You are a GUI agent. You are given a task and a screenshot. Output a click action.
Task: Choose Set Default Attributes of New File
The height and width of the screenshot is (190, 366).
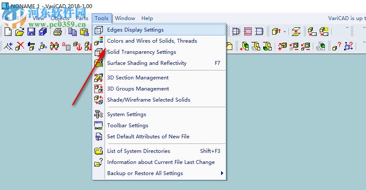tap(159, 137)
